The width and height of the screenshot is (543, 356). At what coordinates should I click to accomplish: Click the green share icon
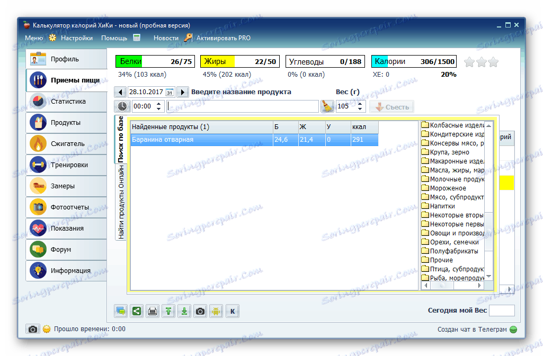[137, 311]
